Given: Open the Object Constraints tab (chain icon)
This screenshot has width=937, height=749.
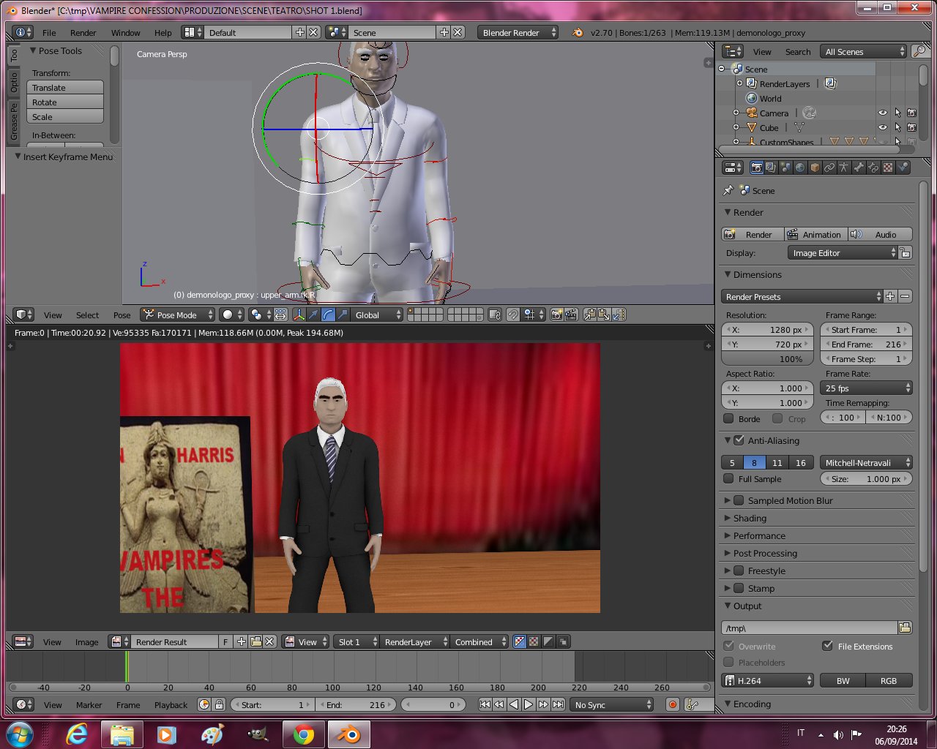Looking at the screenshot, I should click(x=829, y=168).
